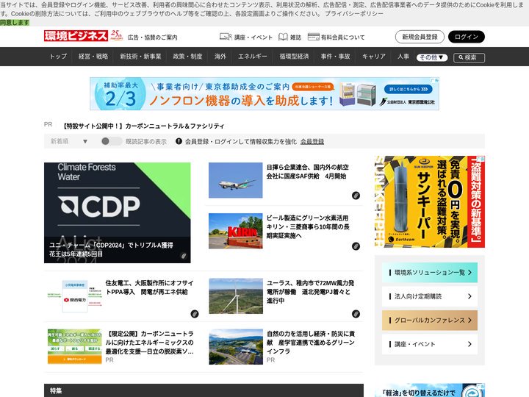The image size is (529, 397).
Task: Open airplane SAF article thumbnail
Action: 236,180
